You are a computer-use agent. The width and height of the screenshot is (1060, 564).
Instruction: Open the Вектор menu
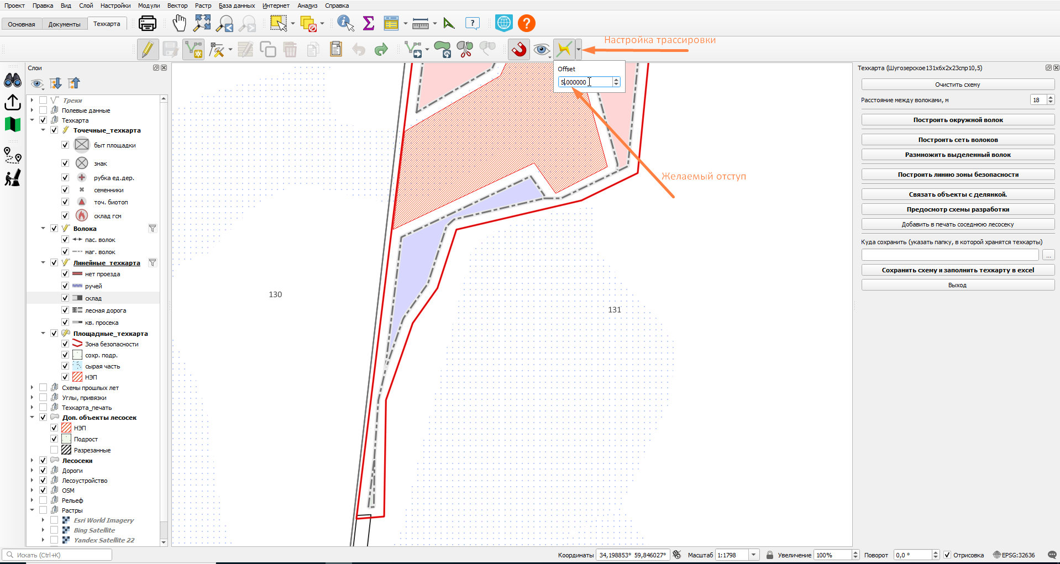pos(177,6)
